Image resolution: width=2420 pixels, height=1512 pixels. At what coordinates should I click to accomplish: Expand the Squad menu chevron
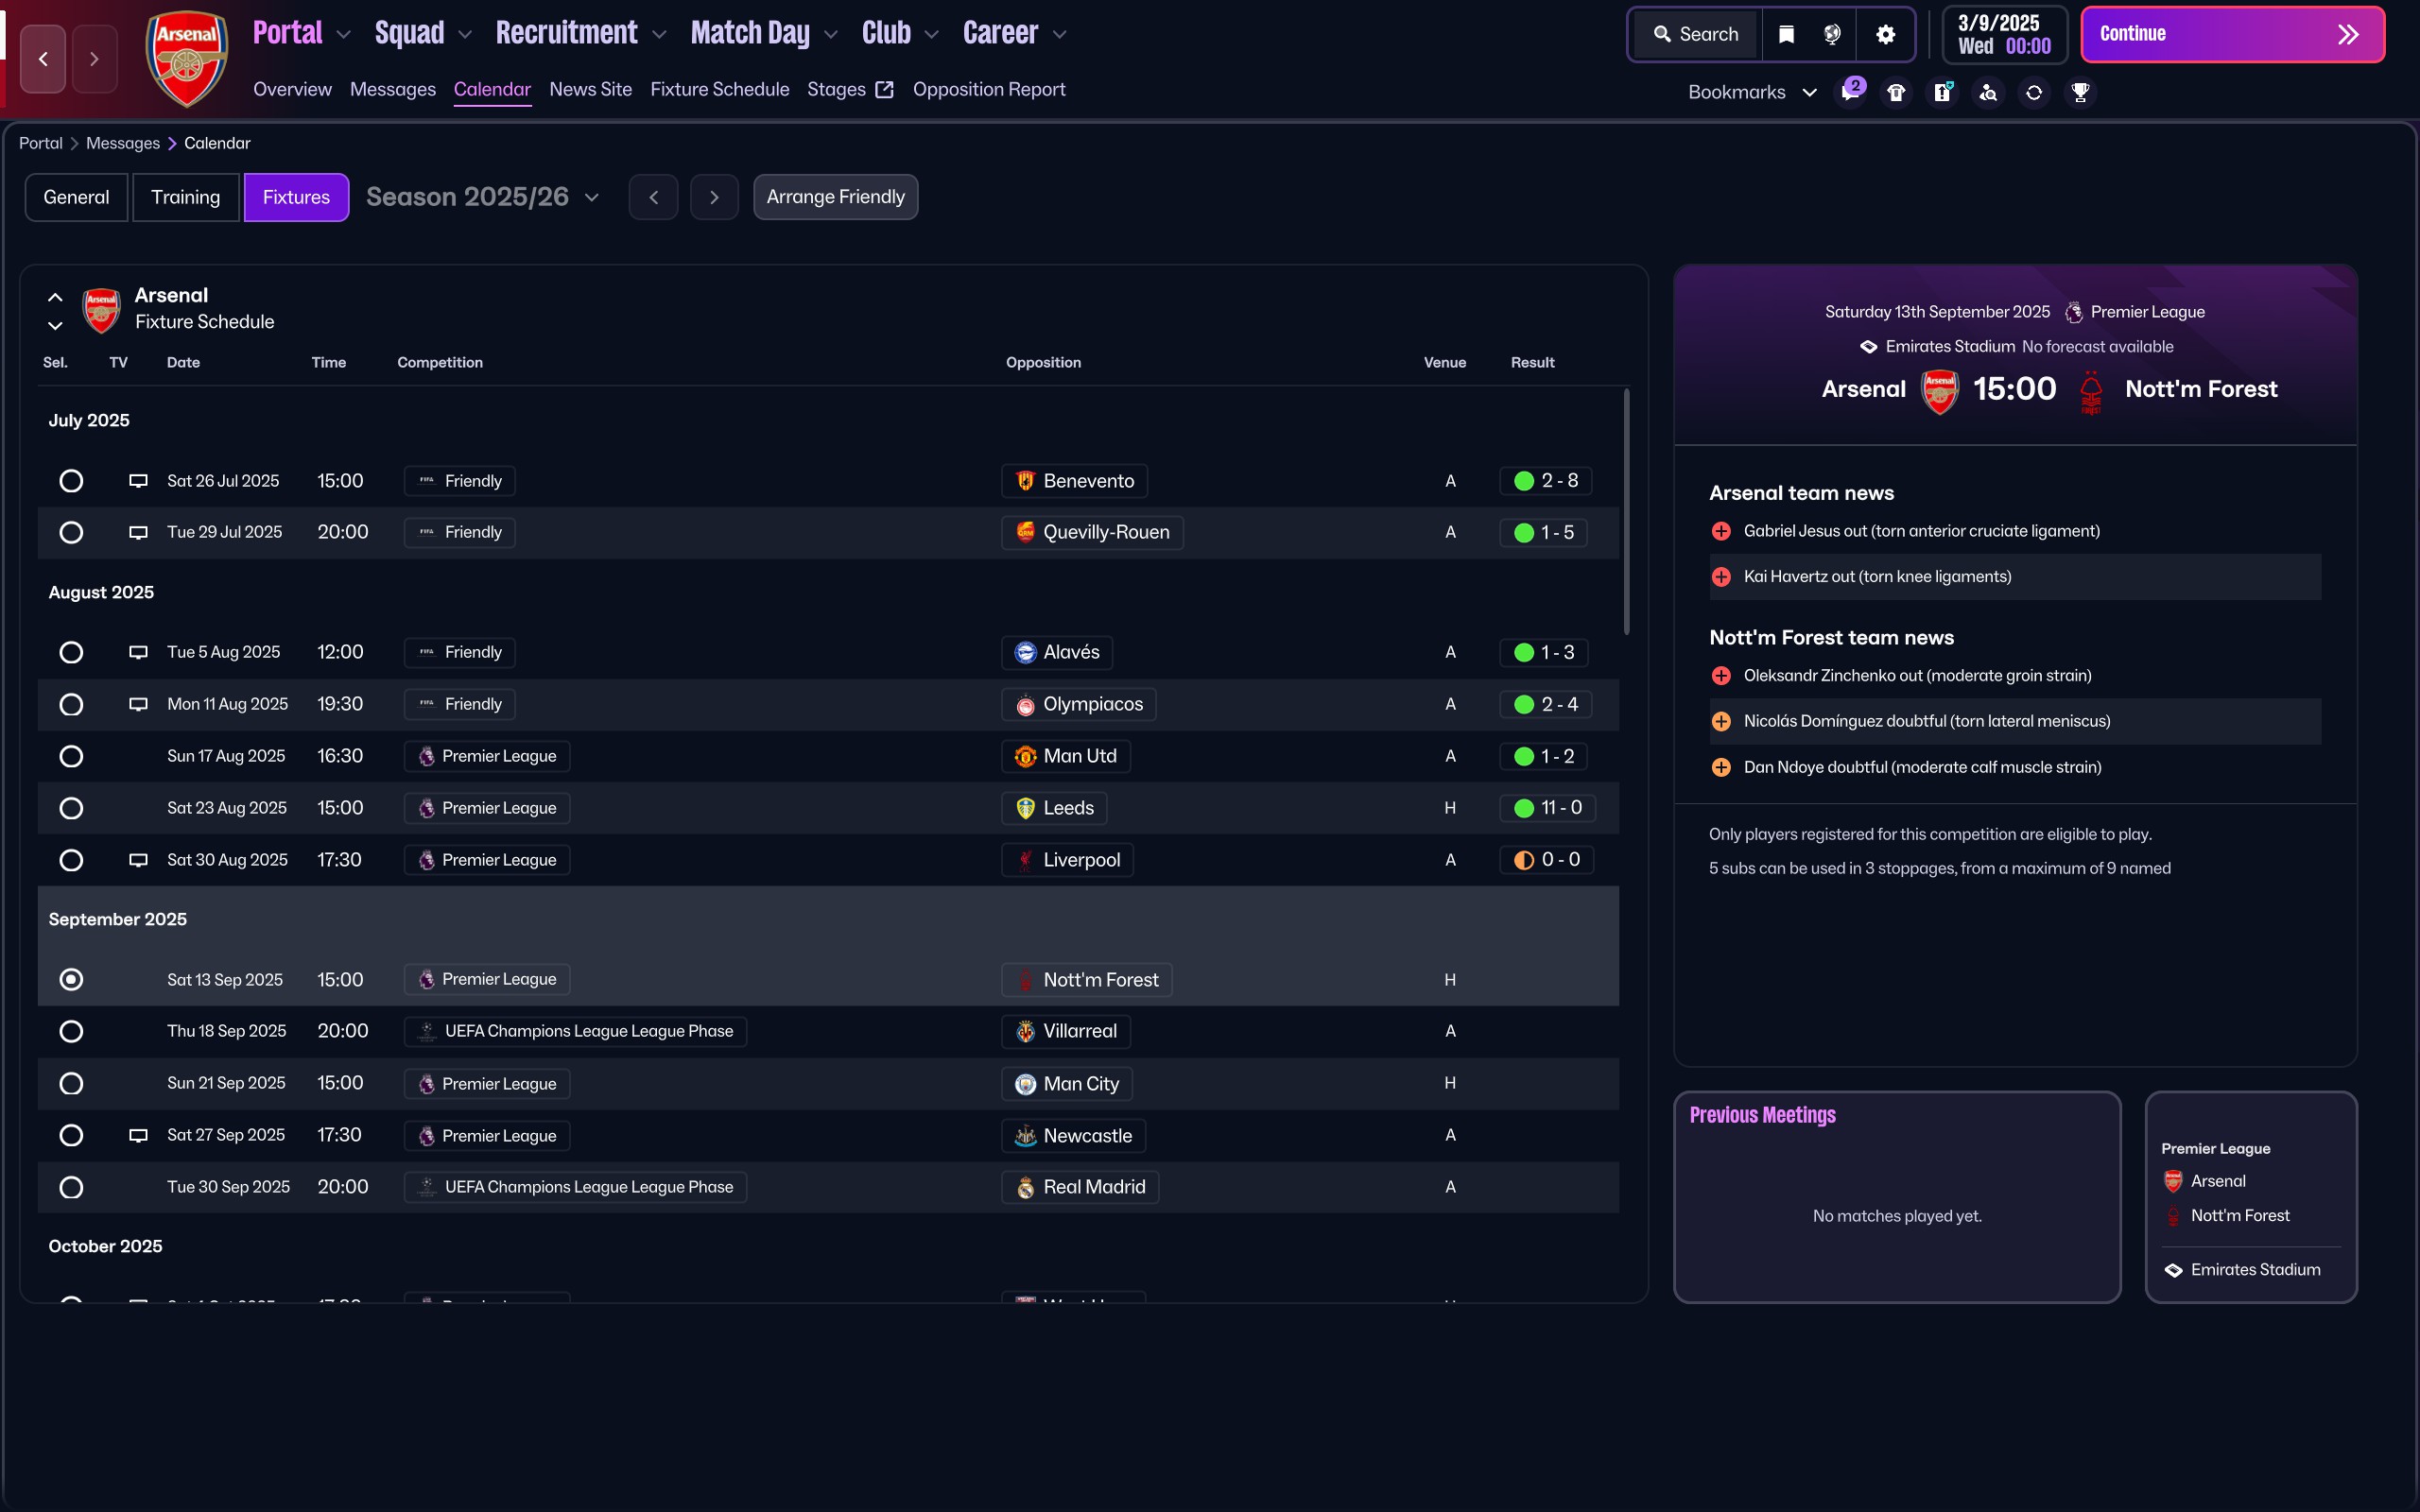[465, 34]
